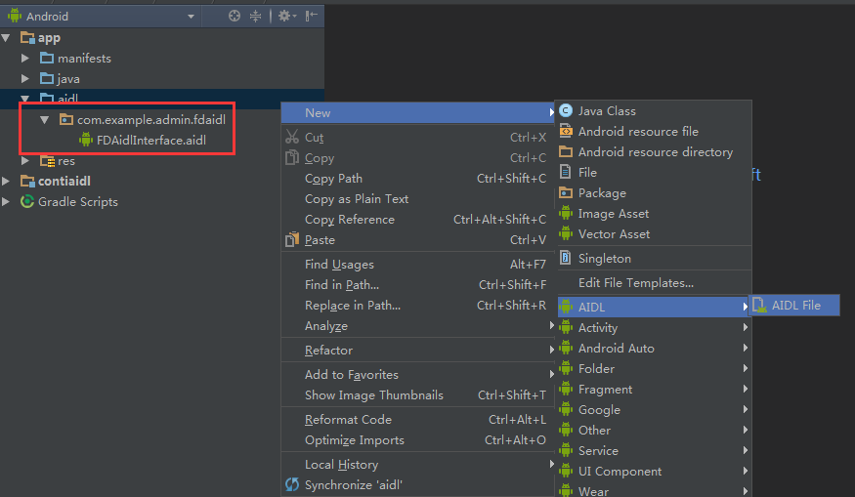Open Add to Favorites submenu
The width and height of the screenshot is (855, 497).
click(417, 374)
